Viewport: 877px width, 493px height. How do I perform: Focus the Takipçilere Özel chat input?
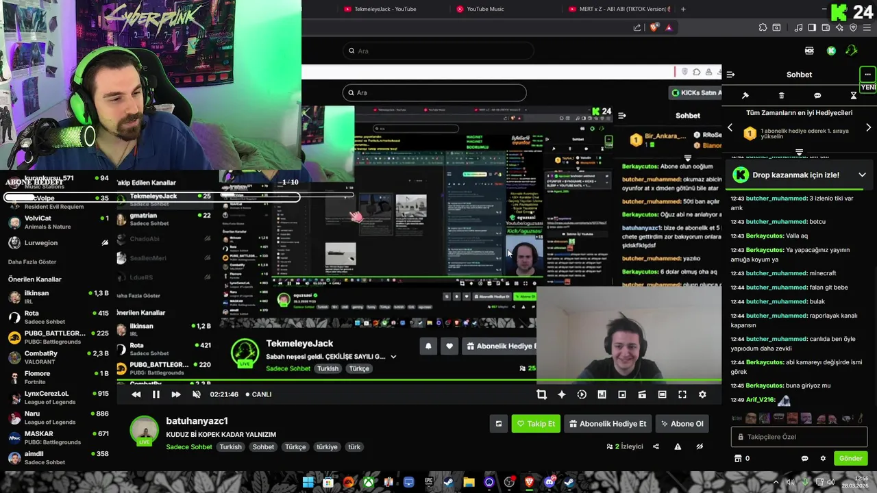(x=799, y=437)
